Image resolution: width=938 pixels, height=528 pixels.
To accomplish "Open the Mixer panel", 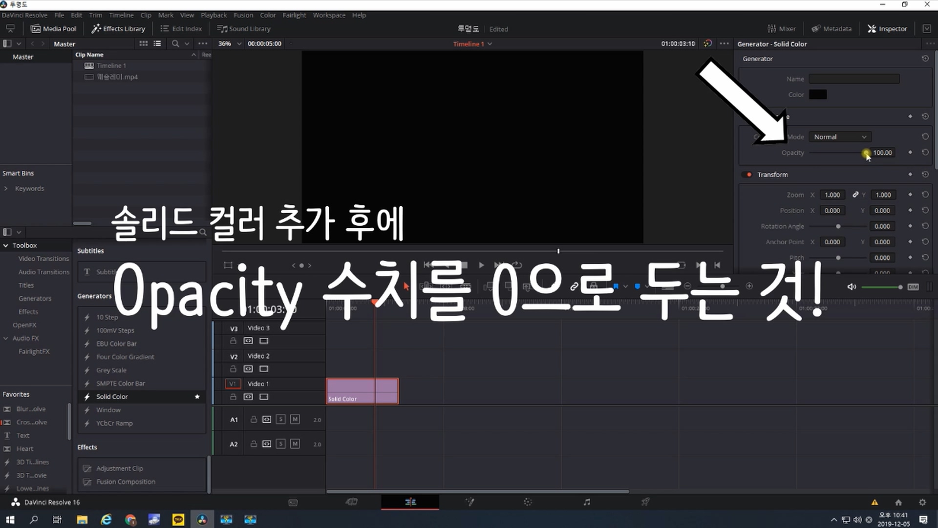I will 782,29.
